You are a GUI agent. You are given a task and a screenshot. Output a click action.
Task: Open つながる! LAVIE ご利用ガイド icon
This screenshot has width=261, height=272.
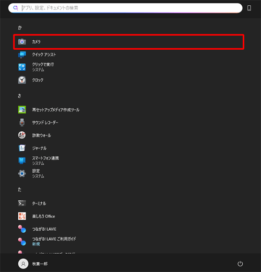pos(22,242)
